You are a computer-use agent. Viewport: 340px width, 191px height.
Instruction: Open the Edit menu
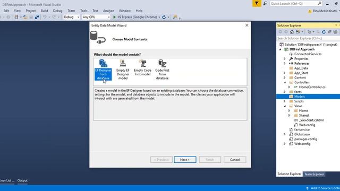(6, 11)
